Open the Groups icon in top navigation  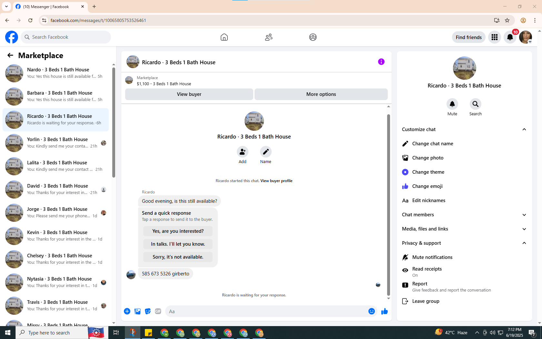point(313,37)
